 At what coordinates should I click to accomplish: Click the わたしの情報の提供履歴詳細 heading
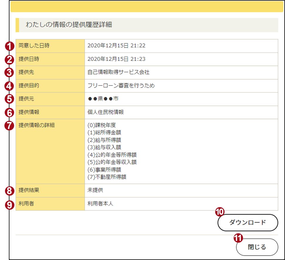(69, 25)
